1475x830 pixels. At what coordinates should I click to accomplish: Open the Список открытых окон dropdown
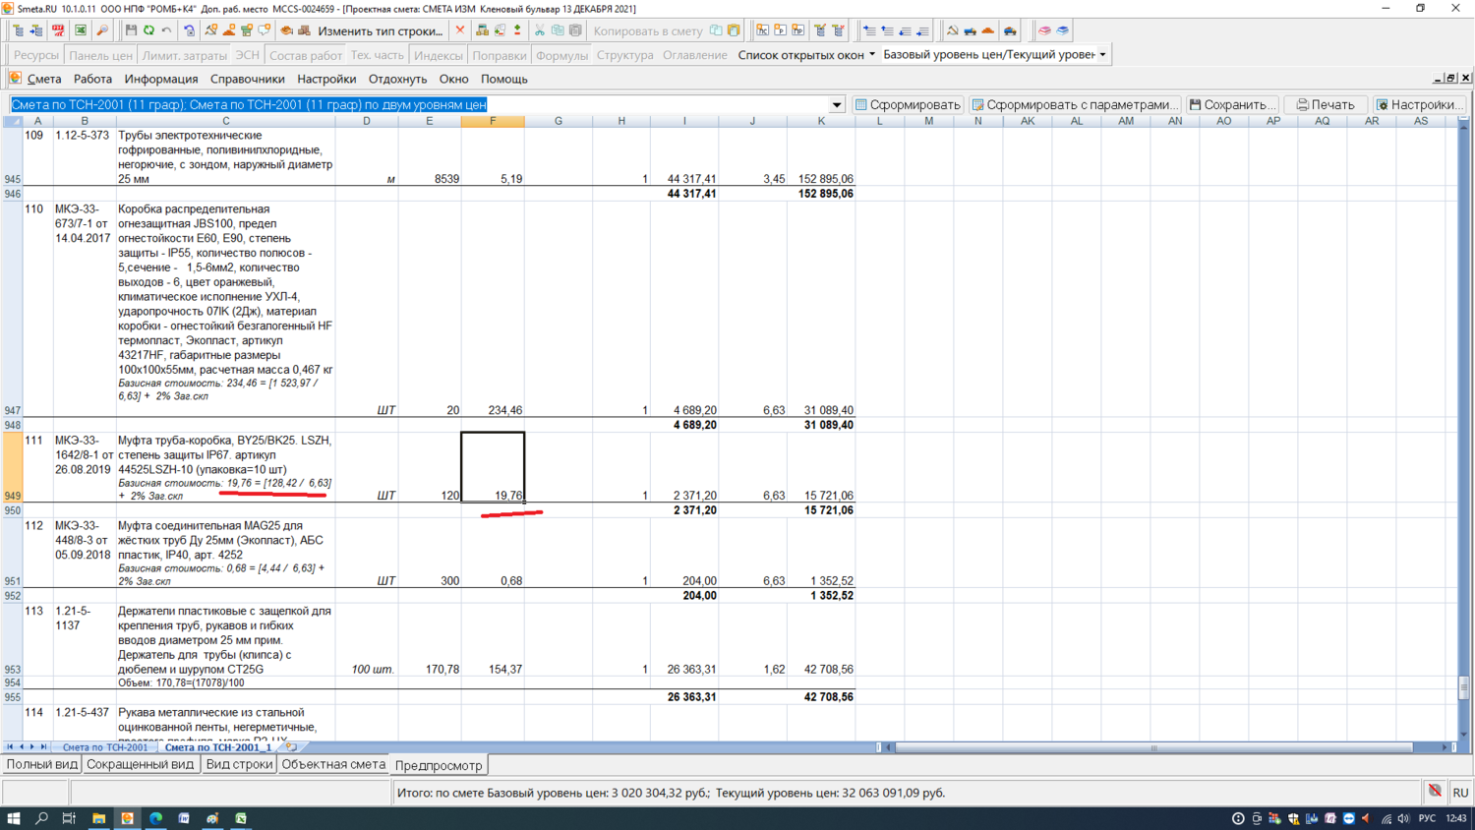(x=805, y=55)
